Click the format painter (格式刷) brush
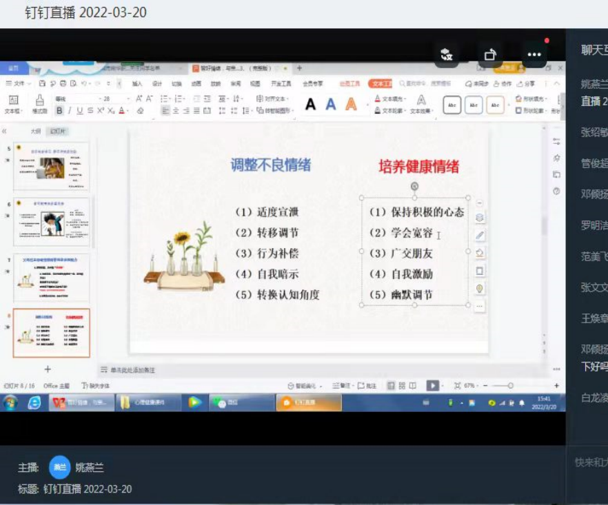Image resolution: width=608 pixels, height=505 pixels. point(39,104)
